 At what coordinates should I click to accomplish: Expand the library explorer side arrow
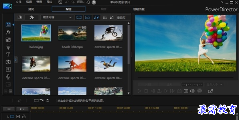point(16,60)
